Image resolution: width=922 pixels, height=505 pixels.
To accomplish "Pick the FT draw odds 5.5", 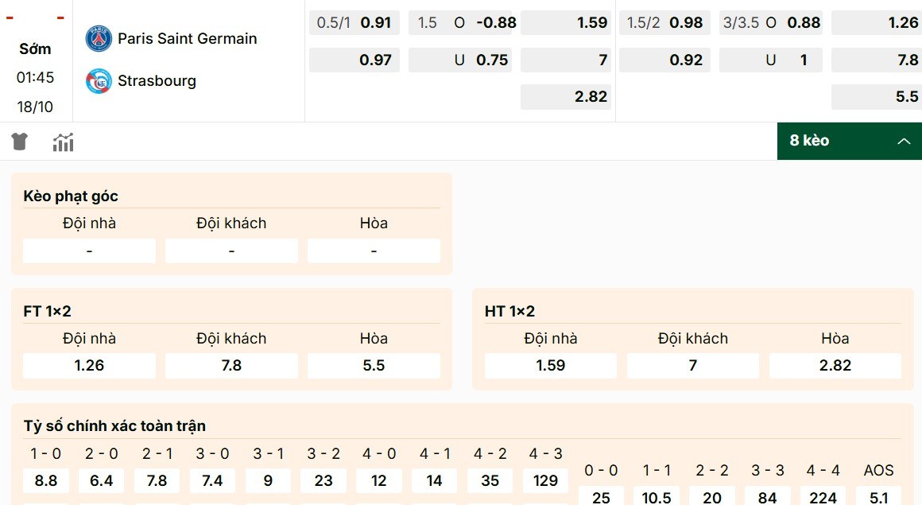I will pyautogui.click(x=374, y=365).
